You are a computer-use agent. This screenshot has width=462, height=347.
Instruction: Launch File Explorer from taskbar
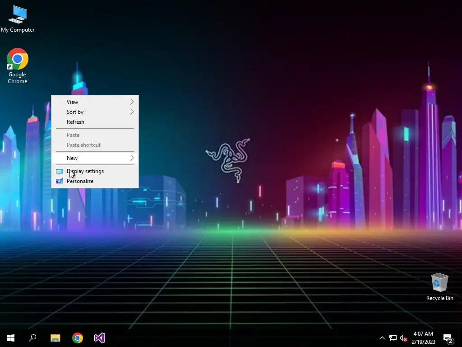tap(55, 338)
